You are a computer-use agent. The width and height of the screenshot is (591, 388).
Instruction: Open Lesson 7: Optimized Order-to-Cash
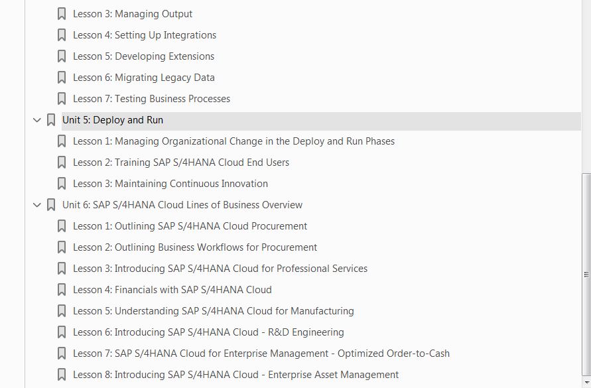(x=261, y=354)
